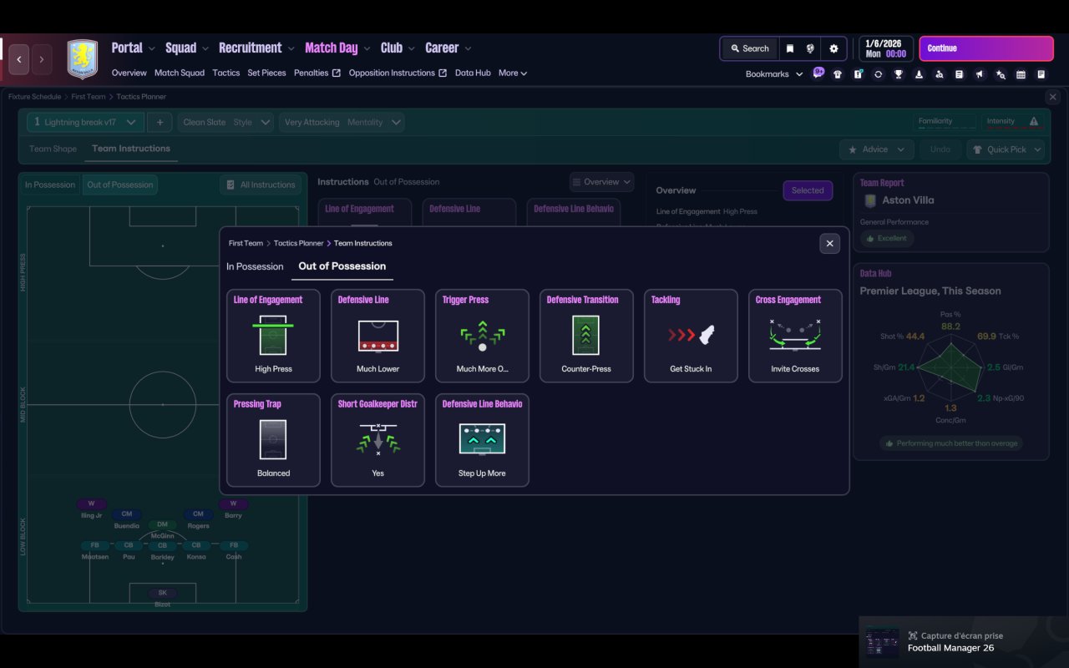Image resolution: width=1069 pixels, height=668 pixels.
Task: Choose the Defensive Transition Counter-Press card
Action: 586,336
